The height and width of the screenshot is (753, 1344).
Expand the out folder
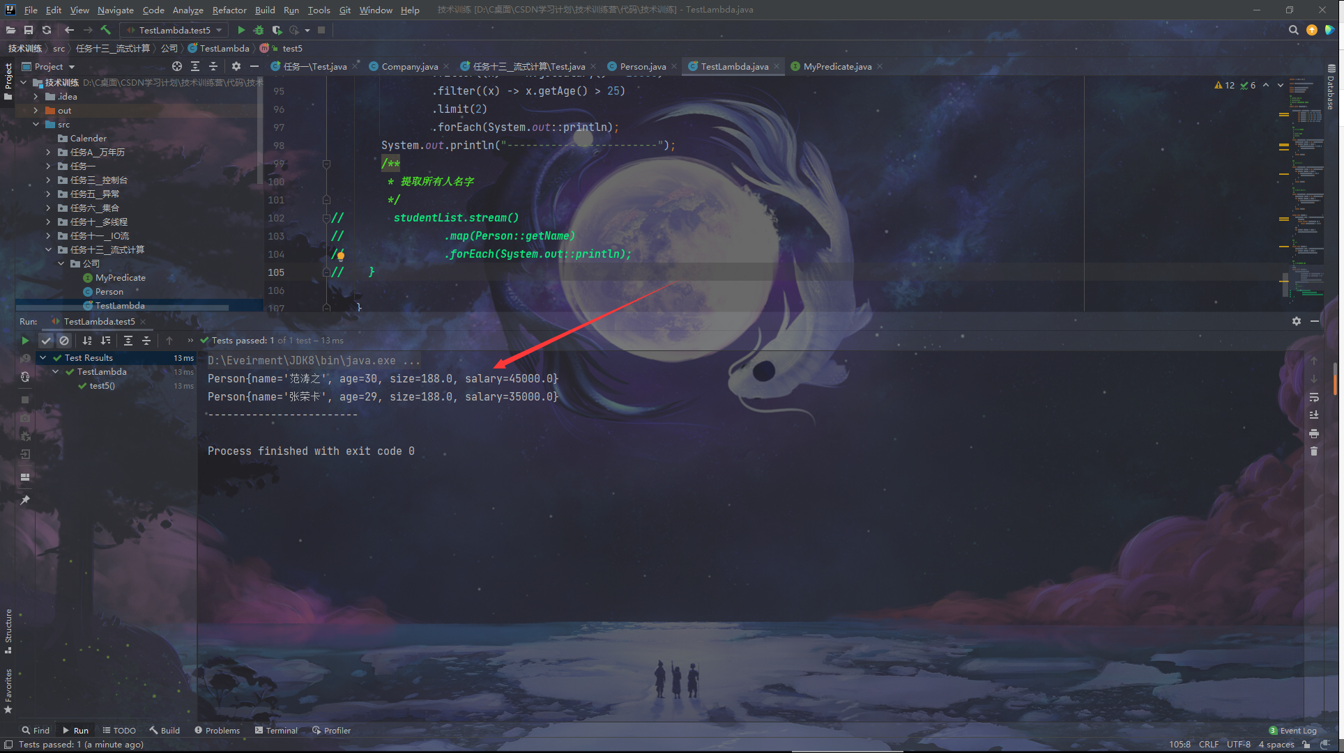36,111
